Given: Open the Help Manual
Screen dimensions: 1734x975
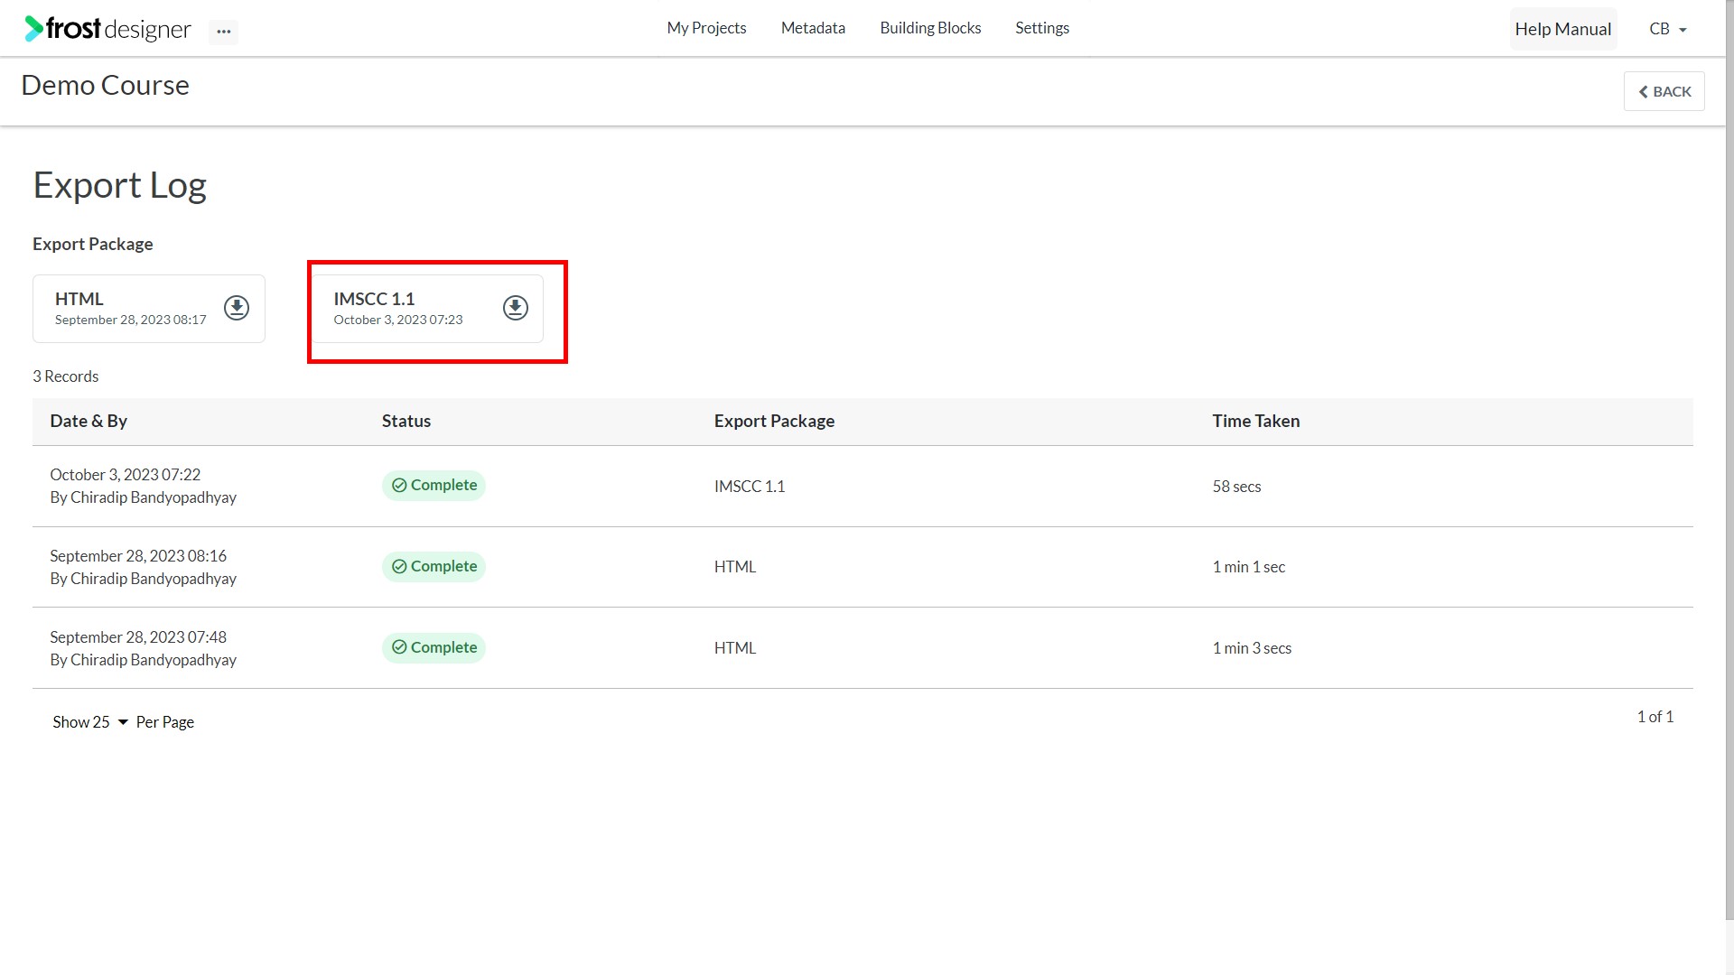Looking at the screenshot, I should pos(1562,29).
